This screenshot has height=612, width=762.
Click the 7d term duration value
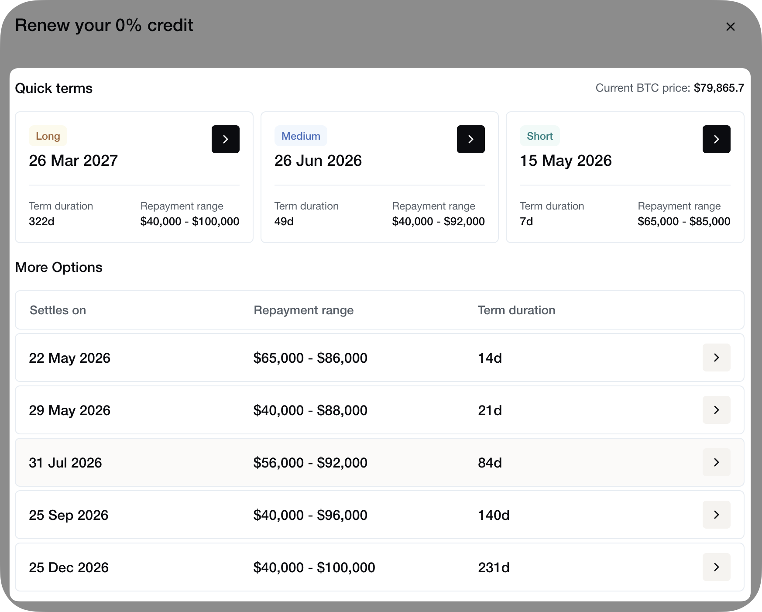pyautogui.click(x=526, y=221)
